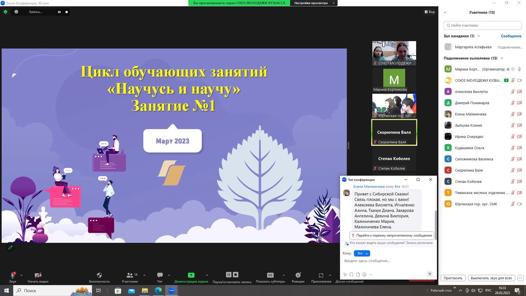
Task: Open the chat emoji smiley icon
Action: (x=365, y=275)
